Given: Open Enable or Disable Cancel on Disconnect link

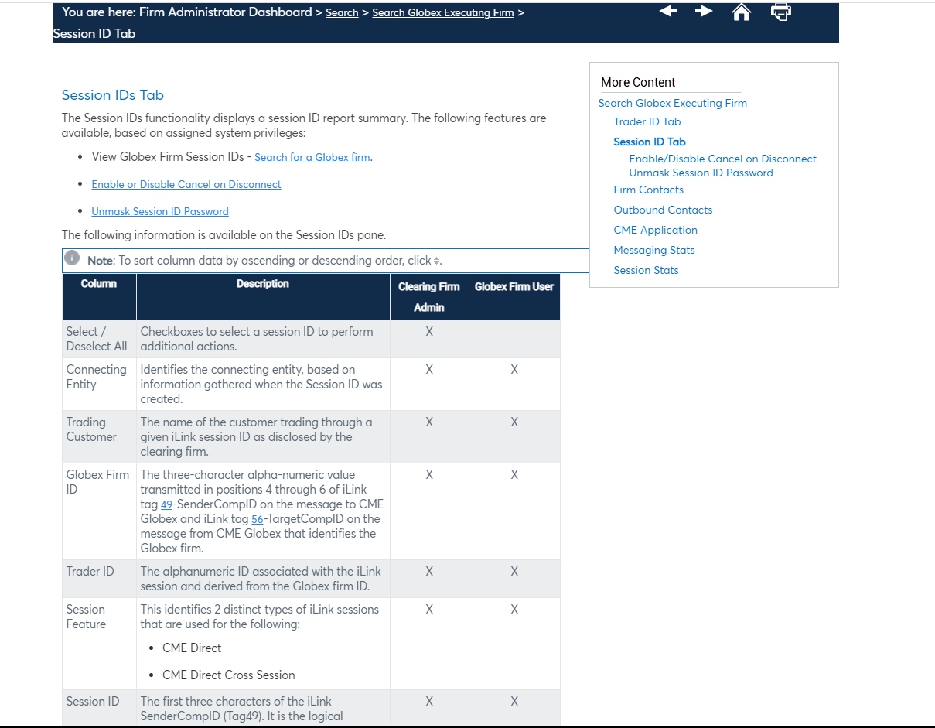Looking at the screenshot, I should click(x=186, y=184).
